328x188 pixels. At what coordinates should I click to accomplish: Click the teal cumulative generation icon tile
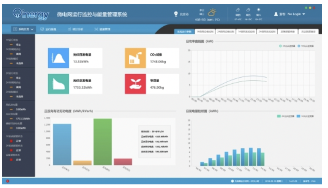[x=59, y=84]
